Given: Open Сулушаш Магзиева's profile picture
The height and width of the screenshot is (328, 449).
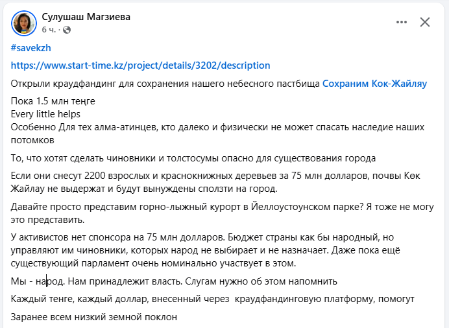Looking at the screenshot, I should tap(23, 23).
